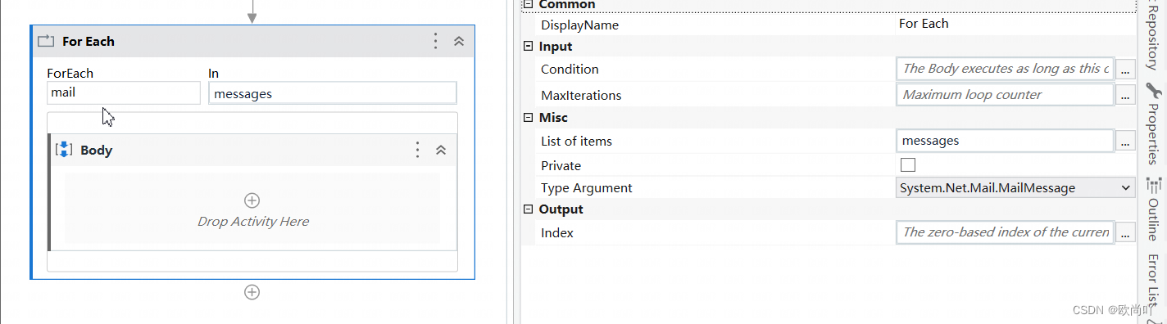Collapse the For Each activity
The height and width of the screenshot is (324, 1167).
point(459,41)
